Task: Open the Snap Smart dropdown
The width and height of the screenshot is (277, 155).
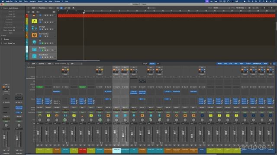Action: point(222,8)
